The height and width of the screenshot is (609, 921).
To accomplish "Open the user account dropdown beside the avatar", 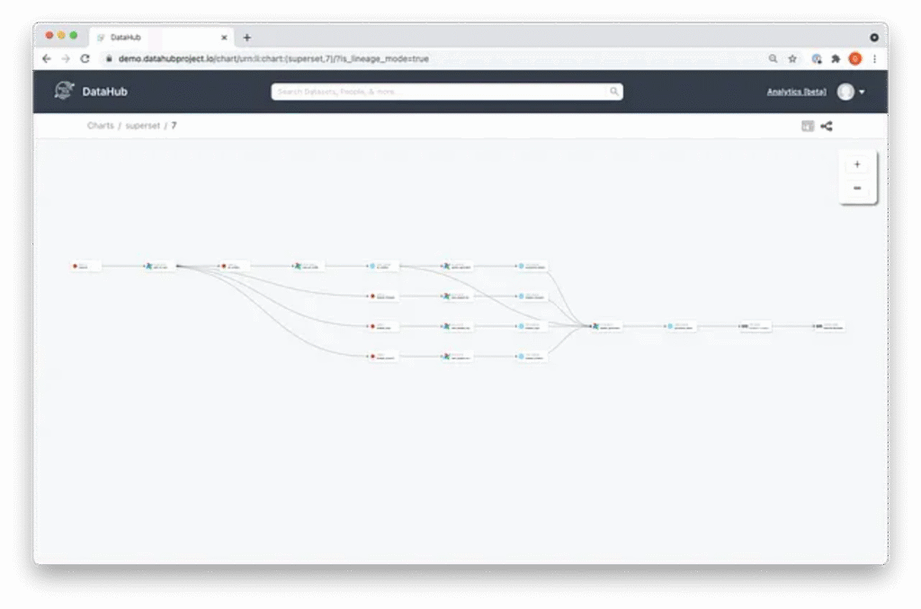I will 860,91.
